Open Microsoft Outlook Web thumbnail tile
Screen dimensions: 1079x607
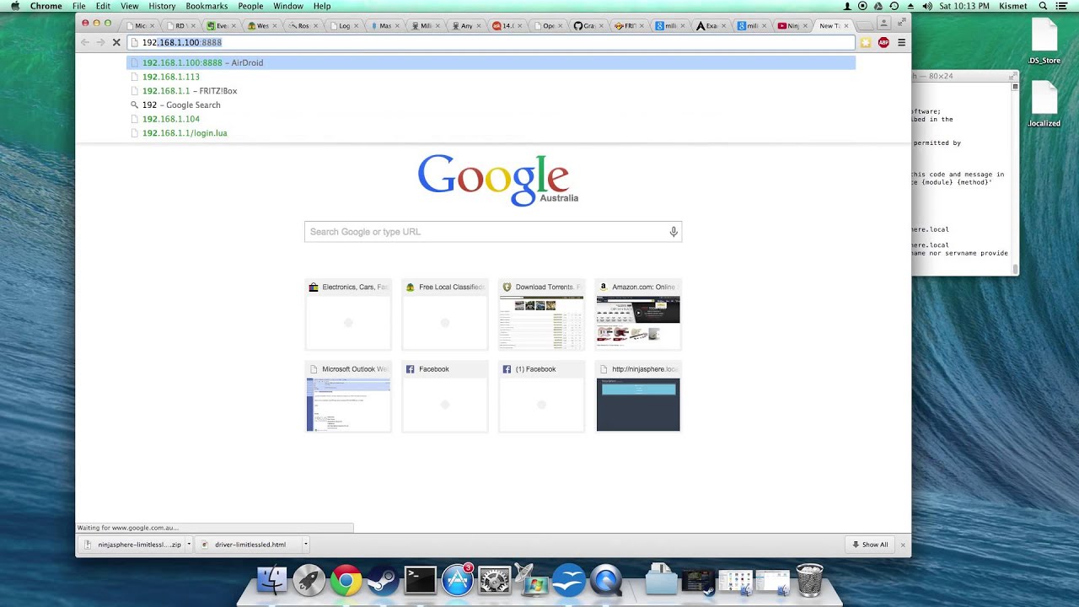coord(348,397)
